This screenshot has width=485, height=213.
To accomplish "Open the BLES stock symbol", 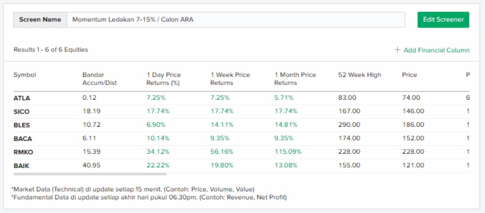I will (x=22, y=125).
